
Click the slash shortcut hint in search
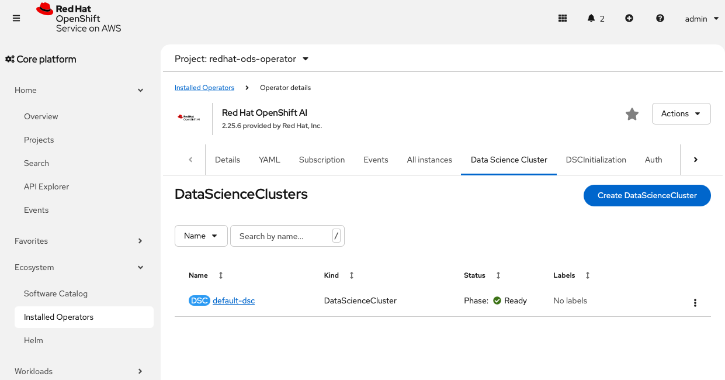[336, 236]
